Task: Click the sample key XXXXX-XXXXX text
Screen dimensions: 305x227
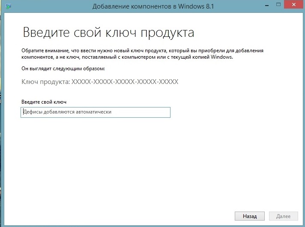Action: pyautogui.click(x=125, y=81)
